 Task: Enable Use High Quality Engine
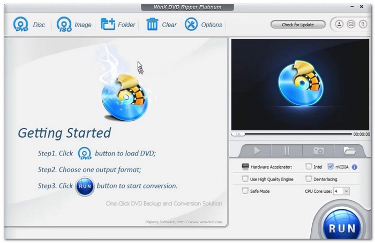pos(245,178)
